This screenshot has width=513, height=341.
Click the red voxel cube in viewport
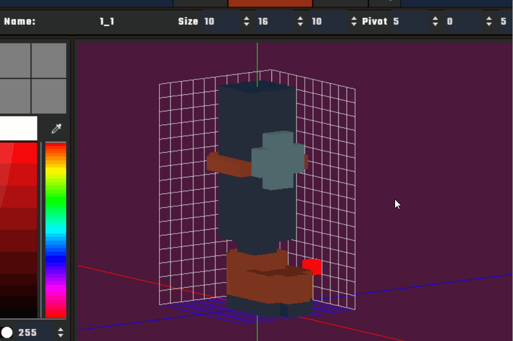312,267
